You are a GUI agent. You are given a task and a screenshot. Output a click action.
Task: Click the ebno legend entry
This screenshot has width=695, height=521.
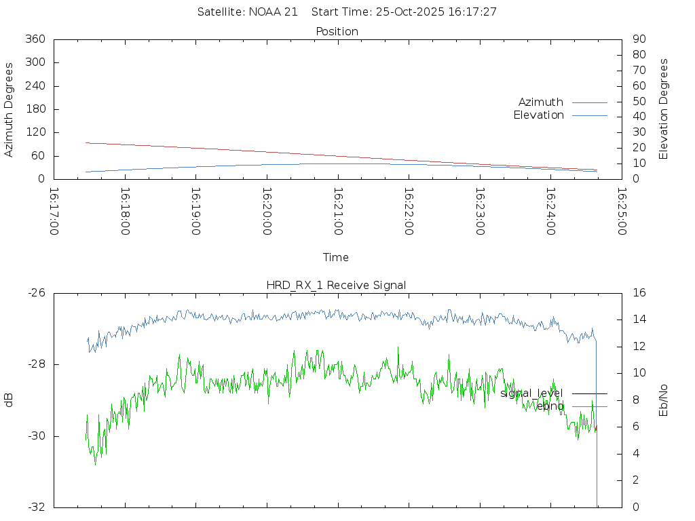[549, 406]
